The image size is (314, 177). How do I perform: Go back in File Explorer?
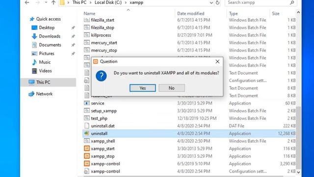27,2
